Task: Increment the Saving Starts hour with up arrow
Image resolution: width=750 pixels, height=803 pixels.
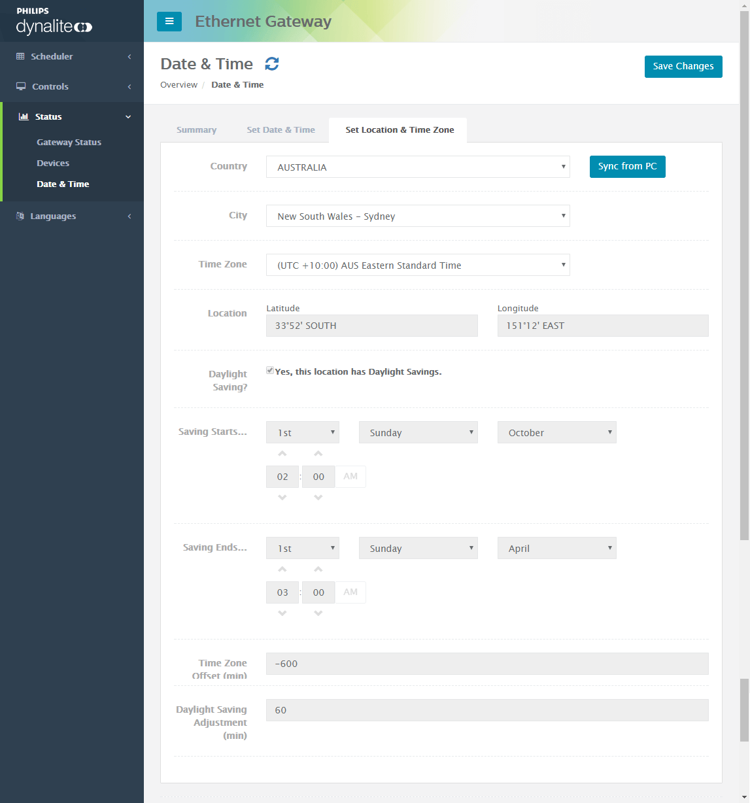Action: (x=282, y=453)
